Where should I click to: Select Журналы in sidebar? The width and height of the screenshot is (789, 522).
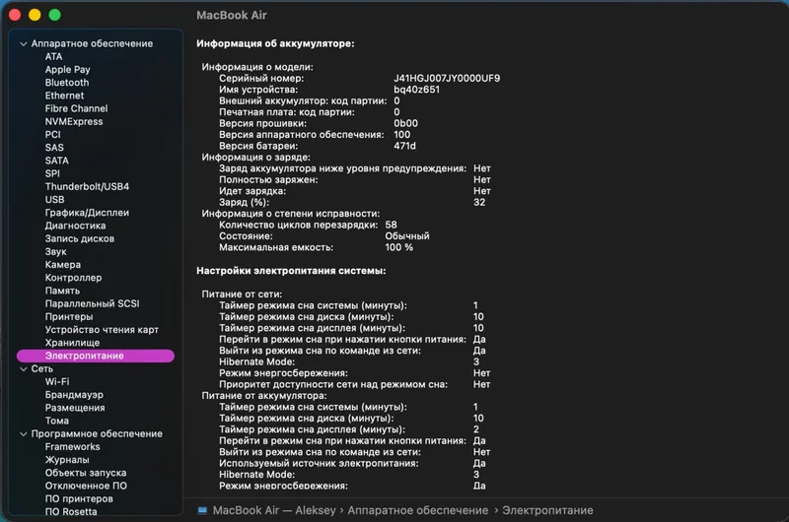(x=67, y=460)
